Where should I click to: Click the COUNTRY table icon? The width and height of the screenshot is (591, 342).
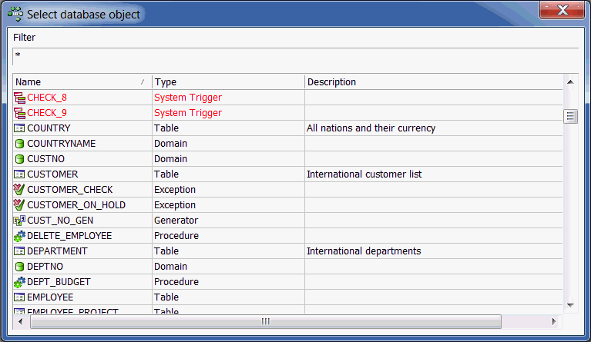pyautogui.click(x=19, y=128)
